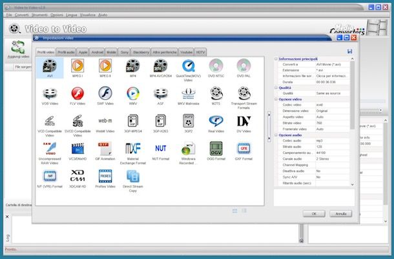The height and width of the screenshot is (259, 394).
Task: Select the ProRes Video icon
Action: coord(105,176)
